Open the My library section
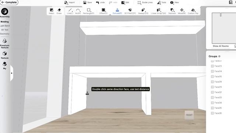The width and height of the screenshot is (236, 133). [x=5, y=65]
